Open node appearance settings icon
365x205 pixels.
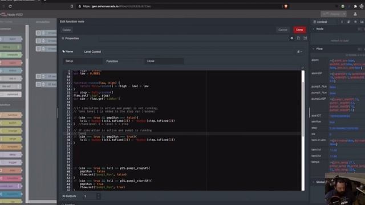(305, 38)
